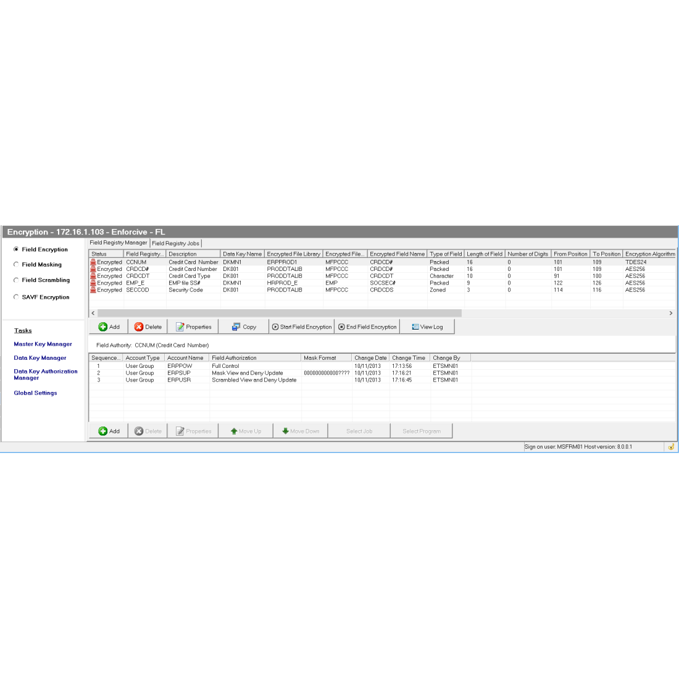
Task: Switch to the Field Registry Jobs tab
Action: coord(176,243)
